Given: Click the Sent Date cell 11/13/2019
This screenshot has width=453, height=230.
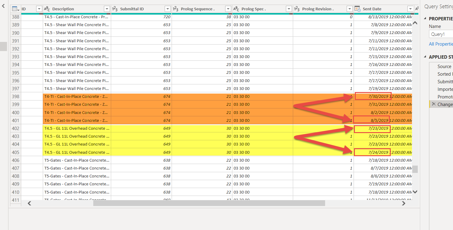Looking at the screenshot, I should 383,199.
